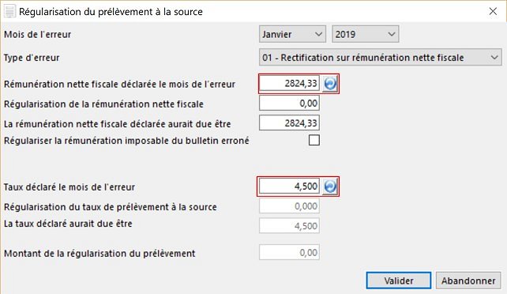This screenshot has height=294, width=507.
Task: Open the Type d'erreur combo box
Action: (x=381, y=58)
